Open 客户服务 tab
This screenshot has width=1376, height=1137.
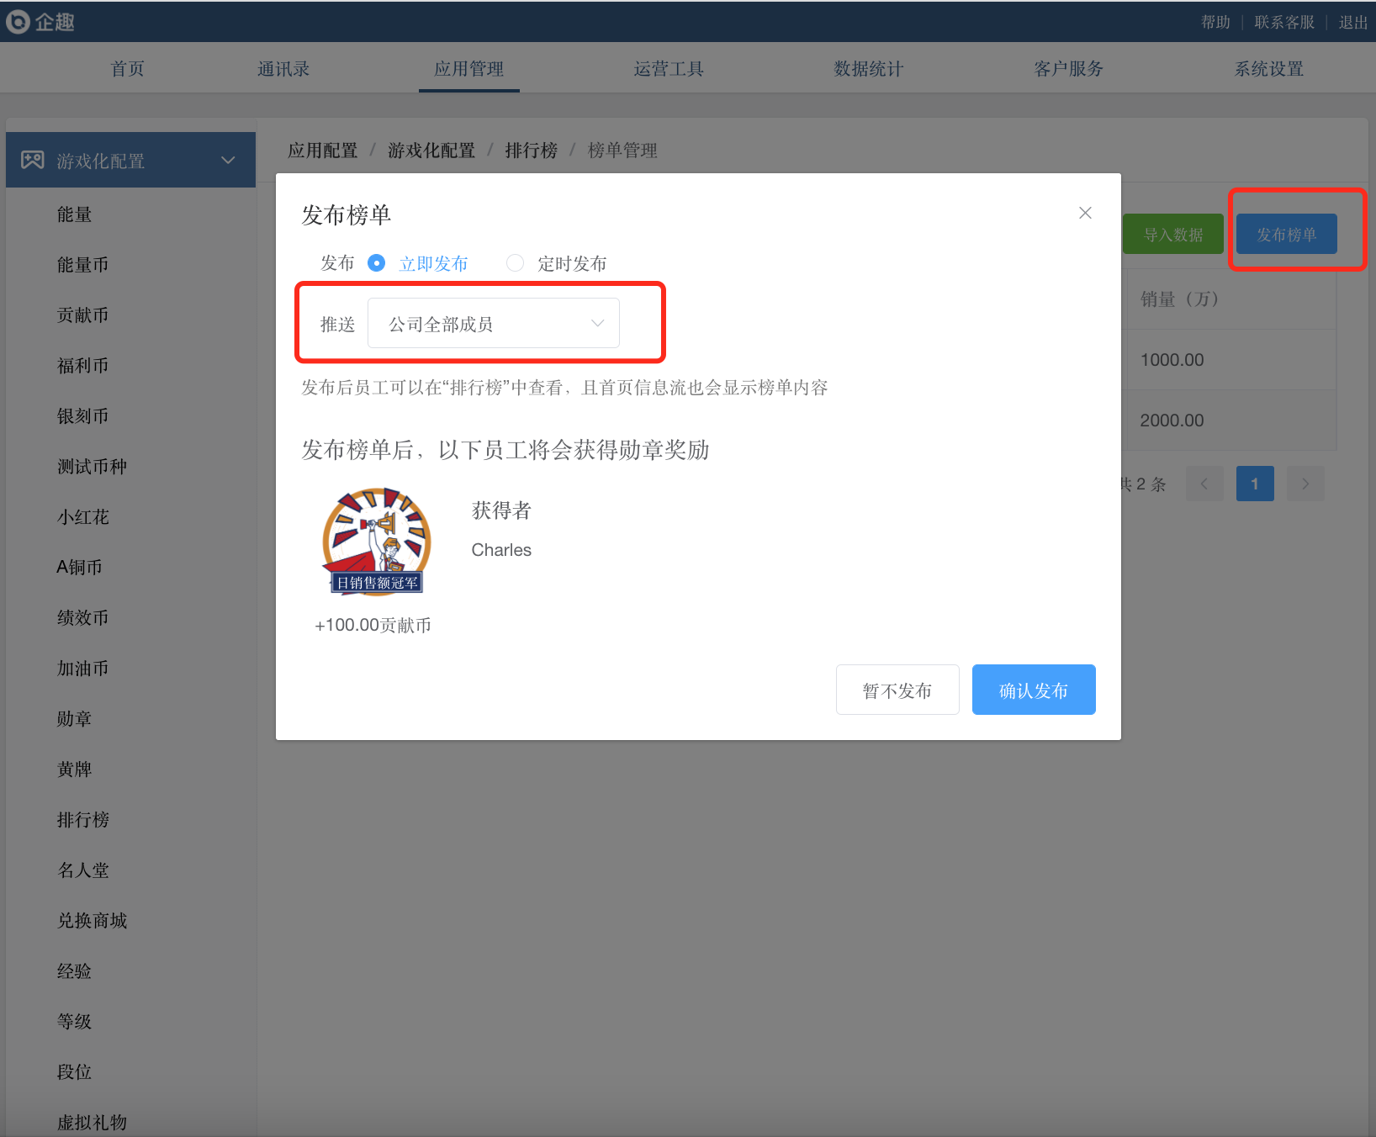tap(1069, 69)
